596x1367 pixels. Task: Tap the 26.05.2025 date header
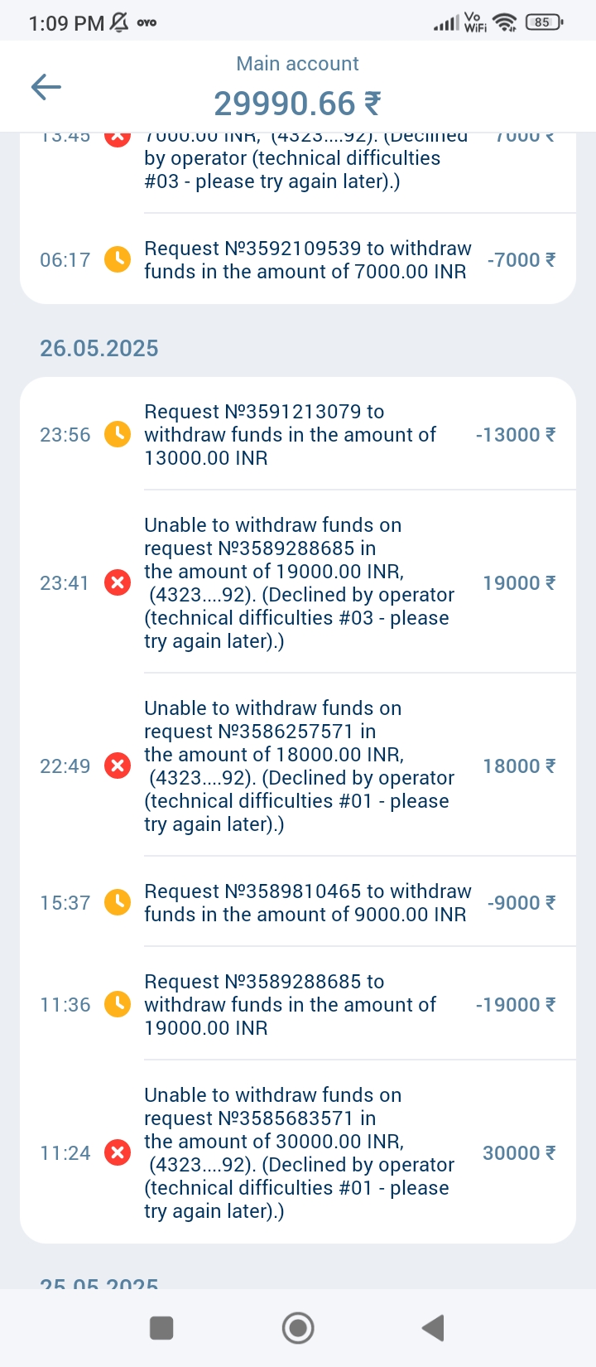[x=99, y=348]
